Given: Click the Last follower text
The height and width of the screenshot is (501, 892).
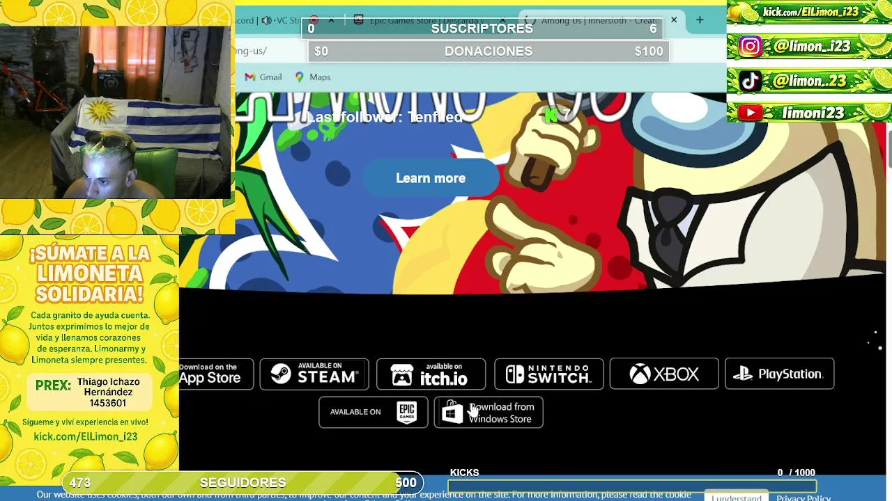Looking at the screenshot, I should (385, 117).
